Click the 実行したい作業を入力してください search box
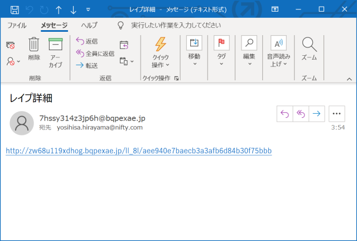This screenshot has width=357, height=241. (176, 25)
